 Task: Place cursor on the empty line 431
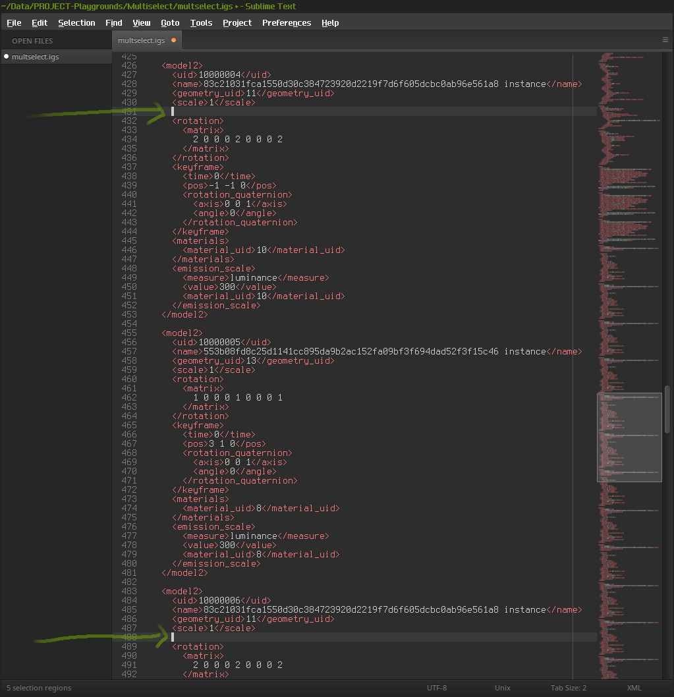tap(329, 111)
